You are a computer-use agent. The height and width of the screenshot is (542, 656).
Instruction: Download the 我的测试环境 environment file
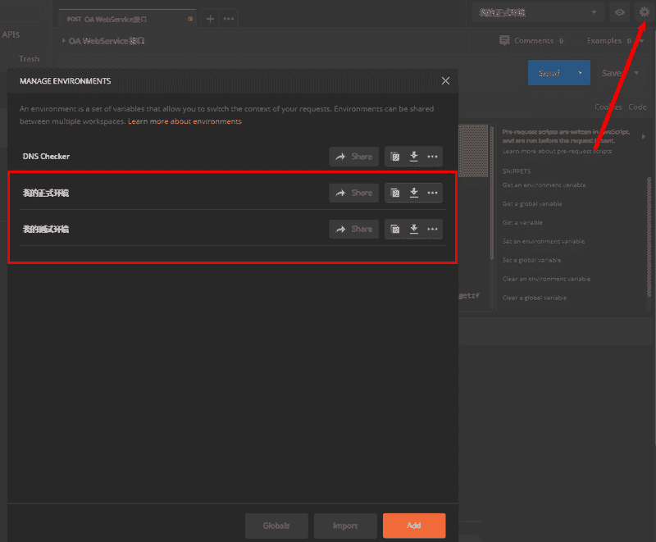coord(414,229)
